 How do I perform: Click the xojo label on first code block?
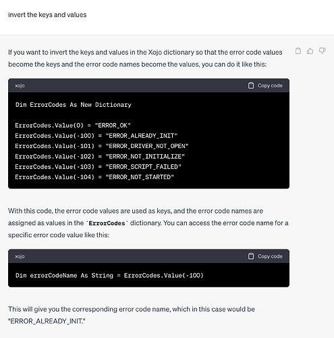click(x=20, y=86)
